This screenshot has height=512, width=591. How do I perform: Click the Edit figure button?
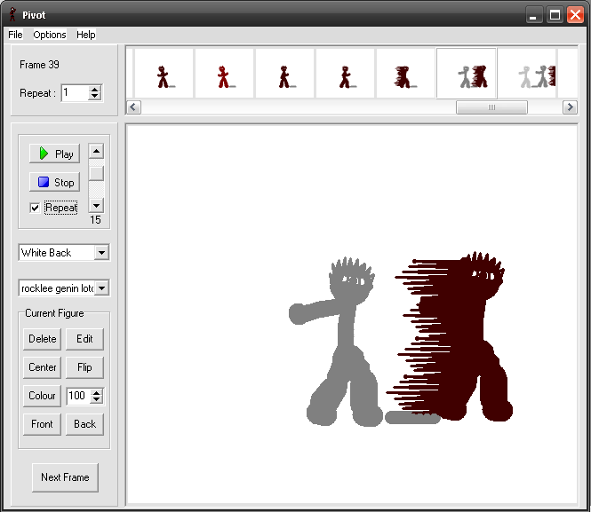point(84,339)
